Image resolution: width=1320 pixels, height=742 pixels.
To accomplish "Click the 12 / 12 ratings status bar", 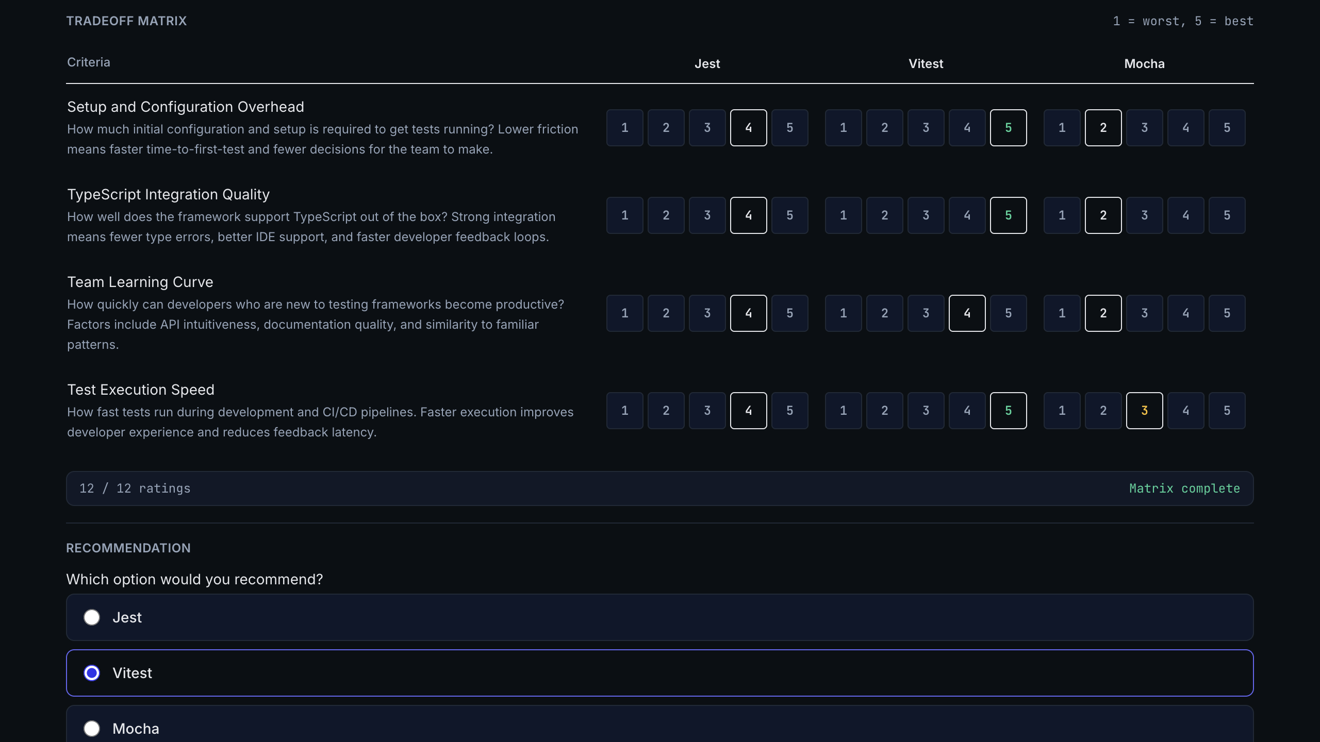I will (x=659, y=488).
